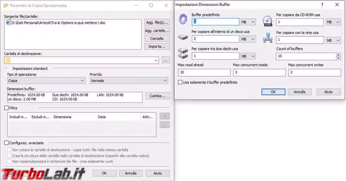Viewport: 346px width, 181px height.
Task: Check Usa solamente il buffer predefinito
Action: click(x=180, y=82)
